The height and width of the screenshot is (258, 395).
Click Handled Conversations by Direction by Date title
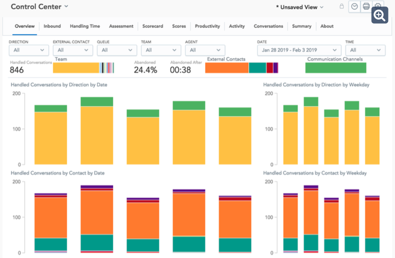(59, 85)
